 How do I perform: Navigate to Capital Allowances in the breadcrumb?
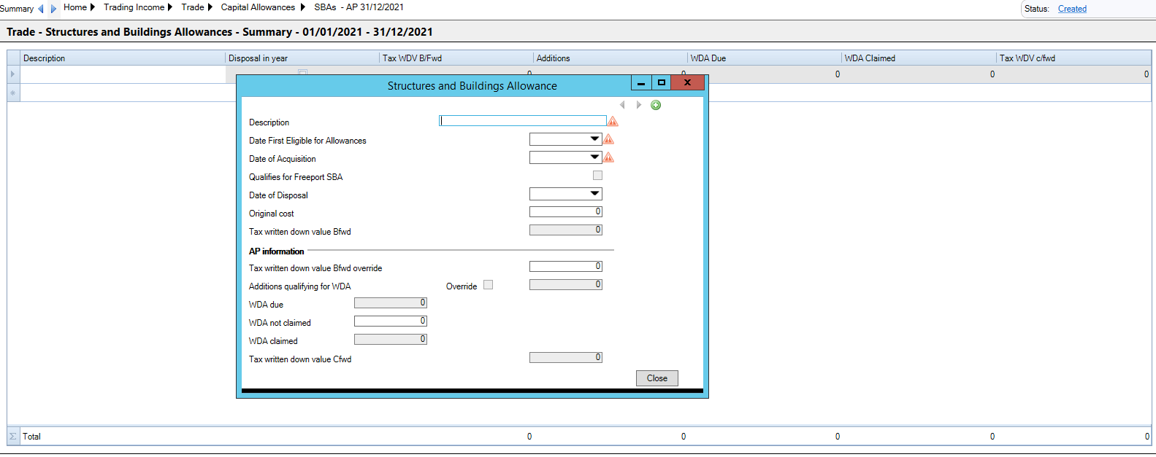tap(258, 7)
